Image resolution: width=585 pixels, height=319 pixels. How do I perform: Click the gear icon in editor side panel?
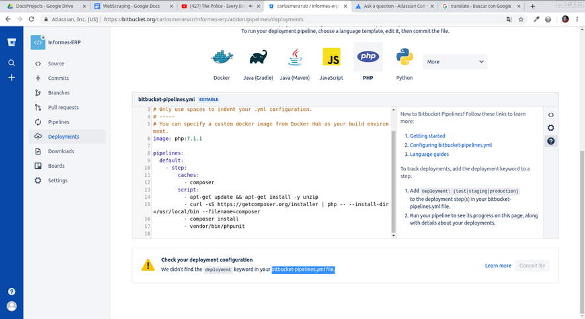551,128
